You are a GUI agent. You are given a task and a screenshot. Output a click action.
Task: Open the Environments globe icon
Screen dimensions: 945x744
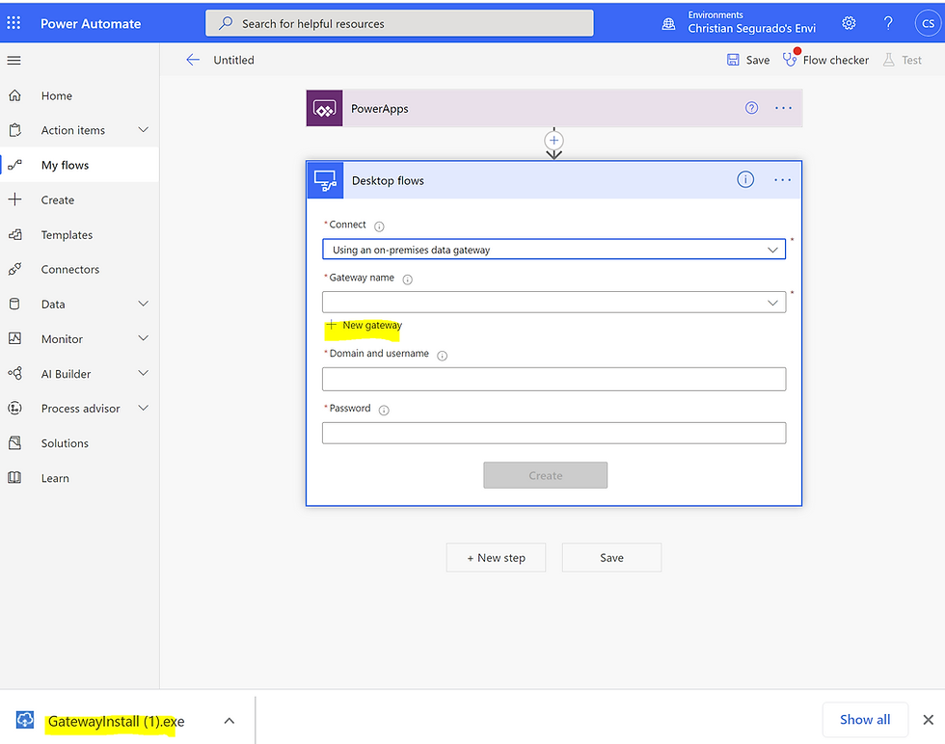coord(668,23)
